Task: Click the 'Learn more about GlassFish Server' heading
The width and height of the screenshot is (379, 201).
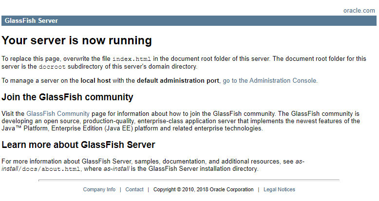Action: 78,145
